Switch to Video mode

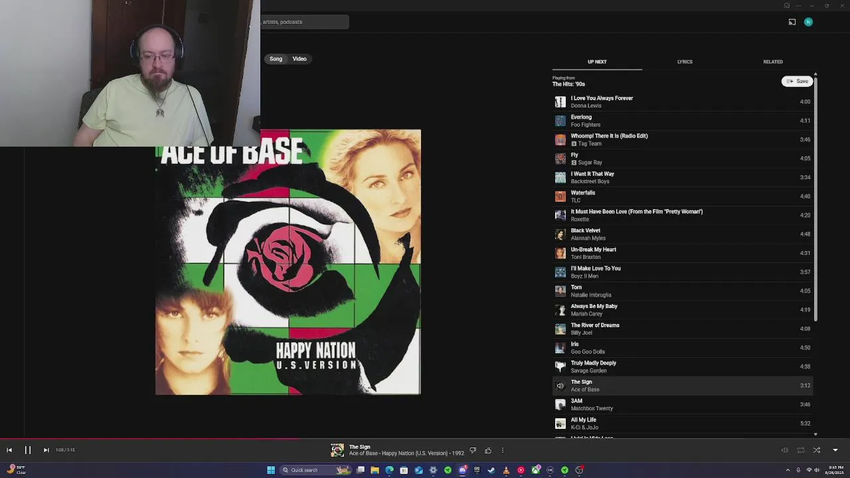299,59
